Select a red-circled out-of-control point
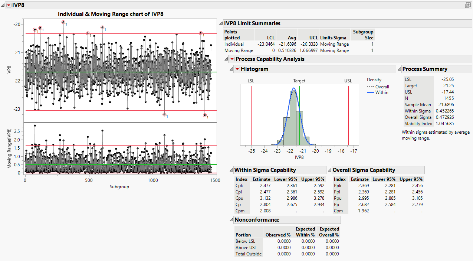The width and height of the screenshot is (473, 261). point(64,23)
